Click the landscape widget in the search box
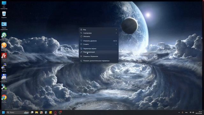Screen dimensions: 204x115 coord(26,112)
